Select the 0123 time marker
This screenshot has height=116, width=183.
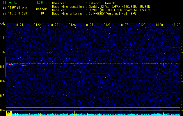(x=55, y=25)
